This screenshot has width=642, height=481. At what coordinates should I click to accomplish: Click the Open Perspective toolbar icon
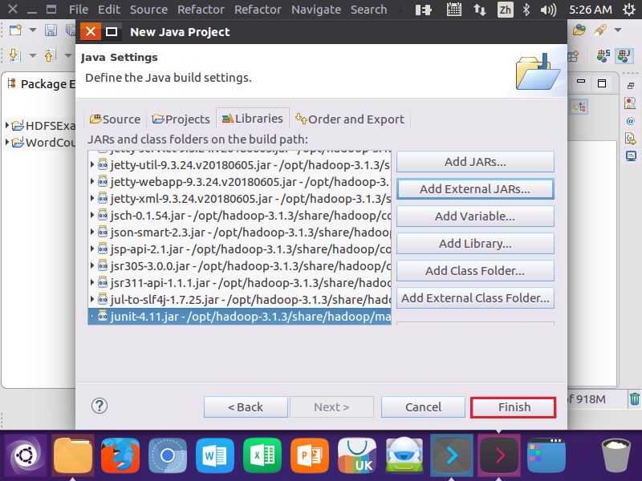573,55
